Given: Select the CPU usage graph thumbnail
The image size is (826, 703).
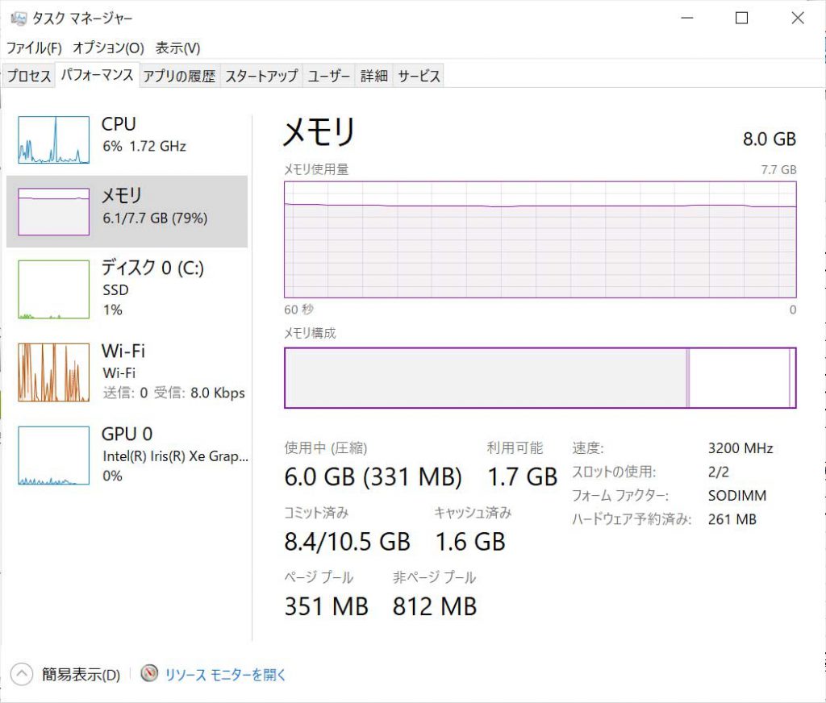Looking at the screenshot, I should tap(53, 139).
